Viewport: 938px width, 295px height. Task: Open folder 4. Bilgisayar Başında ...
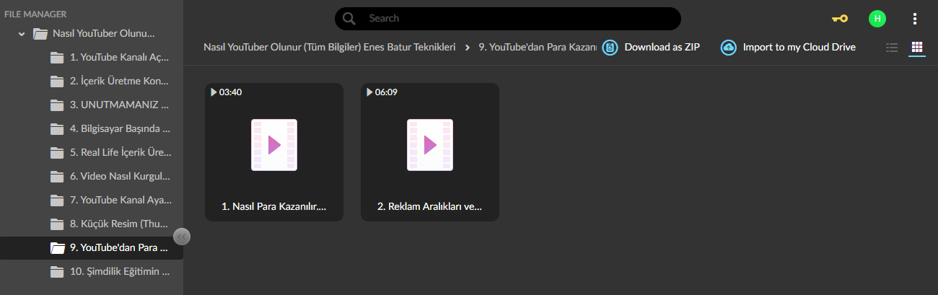pyautogui.click(x=120, y=129)
